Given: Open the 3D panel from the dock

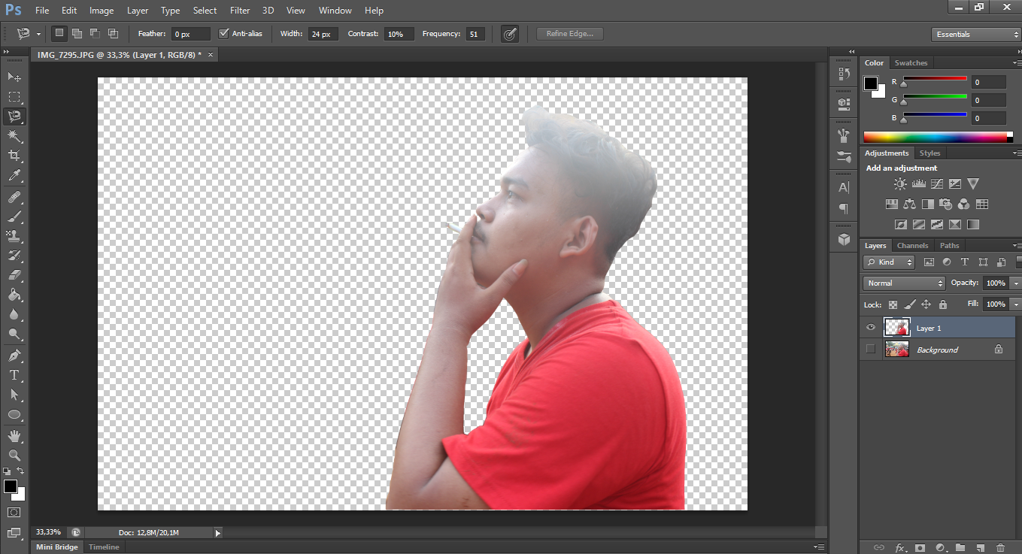Looking at the screenshot, I should pyautogui.click(x=844, y=239).
